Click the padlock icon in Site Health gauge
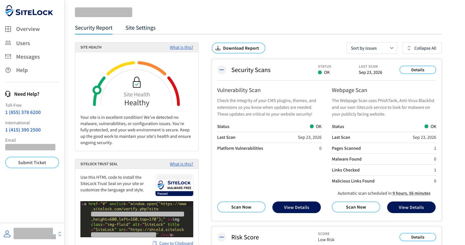Viewport: 465px width, 245px height. click(x=137, y=83)
